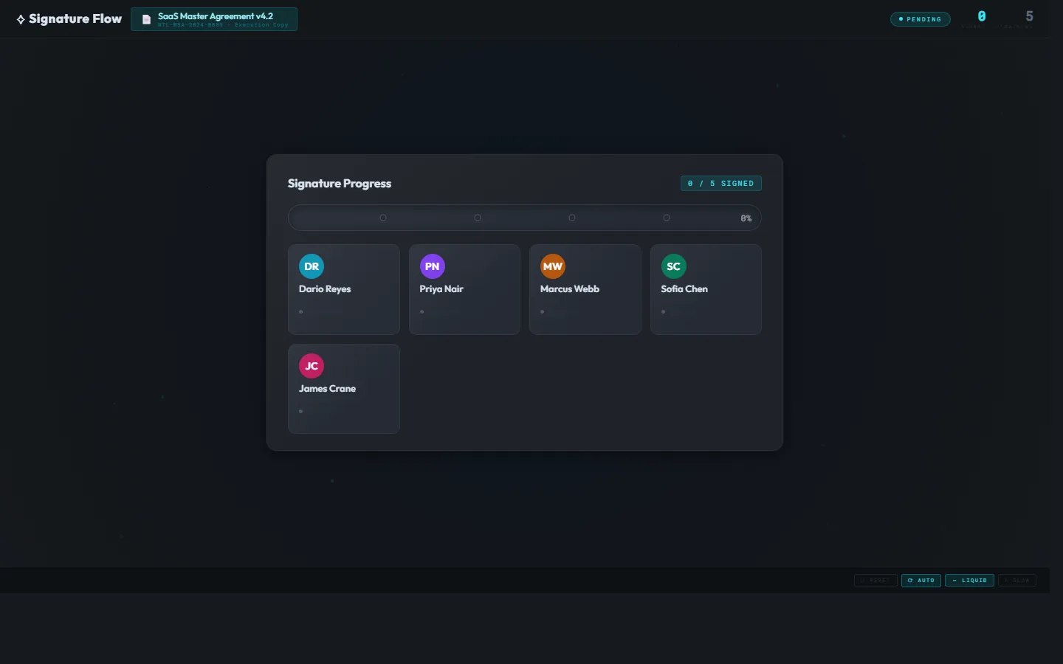
Task: Click the signed count of 0 in header
Action: pos(982,16)
